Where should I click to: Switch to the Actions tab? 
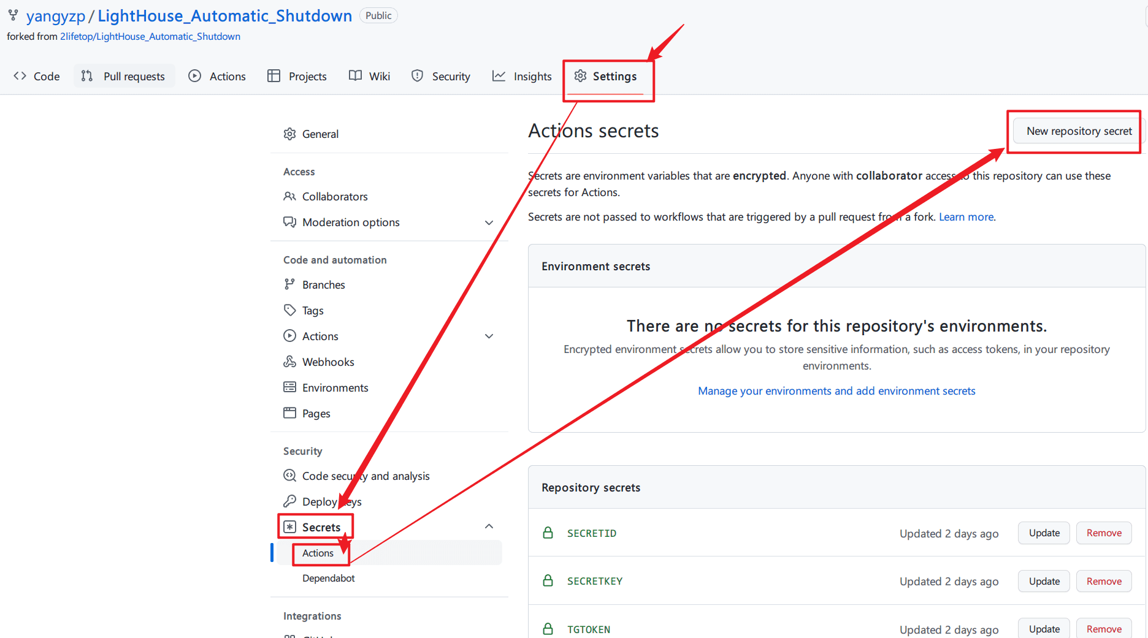218,76
